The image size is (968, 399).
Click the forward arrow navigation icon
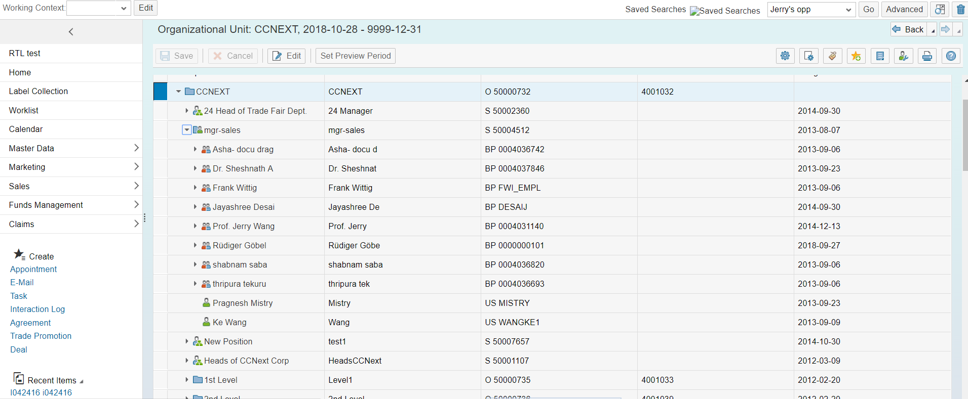(945, 29)
